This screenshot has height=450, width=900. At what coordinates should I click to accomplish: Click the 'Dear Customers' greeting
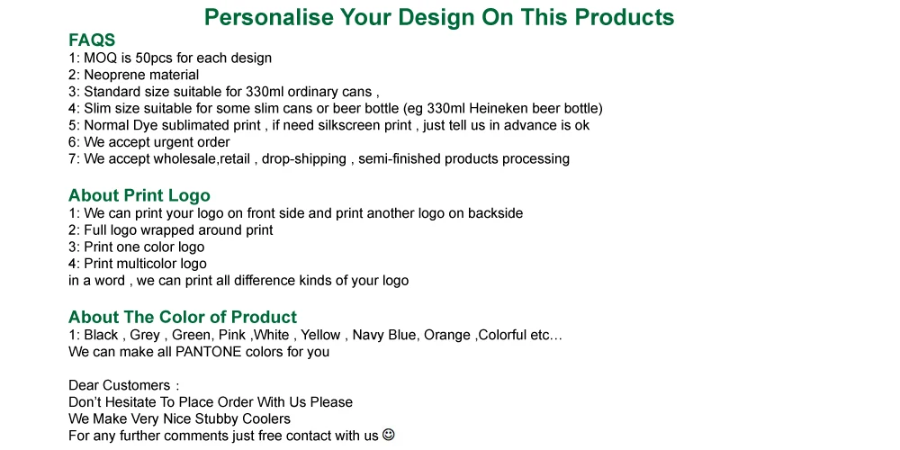123,385
